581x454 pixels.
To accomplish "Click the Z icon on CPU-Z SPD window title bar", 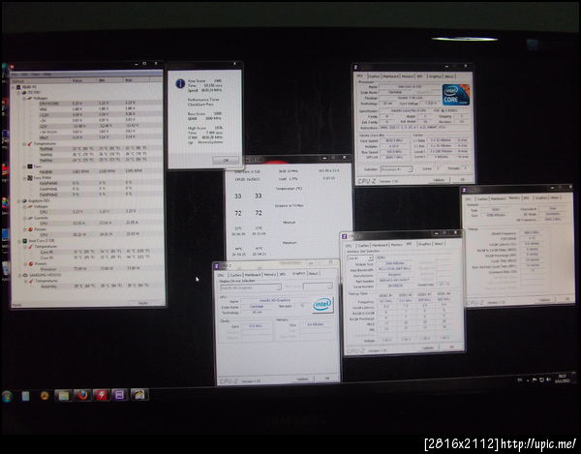I will pos(344,236).
